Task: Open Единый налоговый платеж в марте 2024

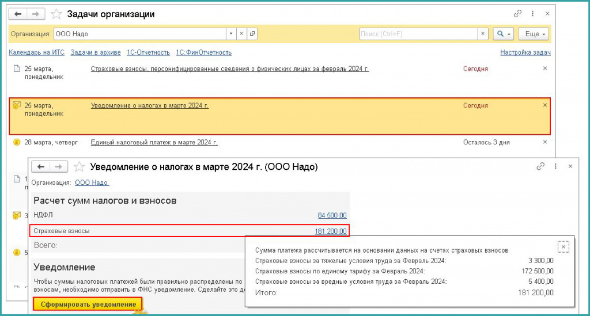Action: [154, 142]
